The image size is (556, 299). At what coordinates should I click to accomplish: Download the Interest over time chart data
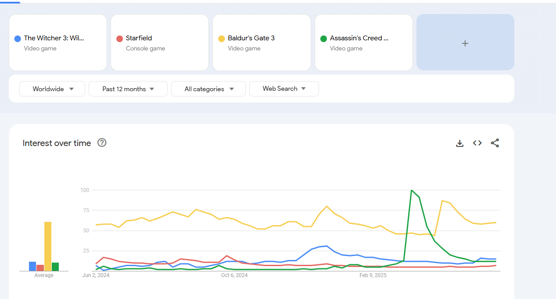click(x=460, y=143)
